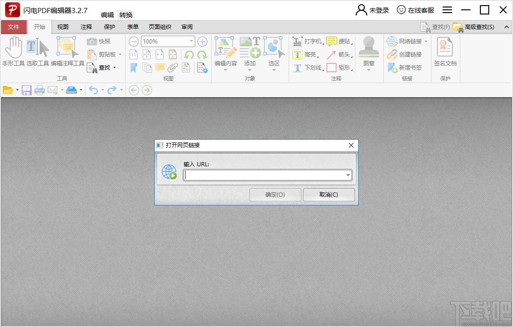The image size is (513, 327).
Task: Open file with the folder icon
Action: [x=7, y=90]
